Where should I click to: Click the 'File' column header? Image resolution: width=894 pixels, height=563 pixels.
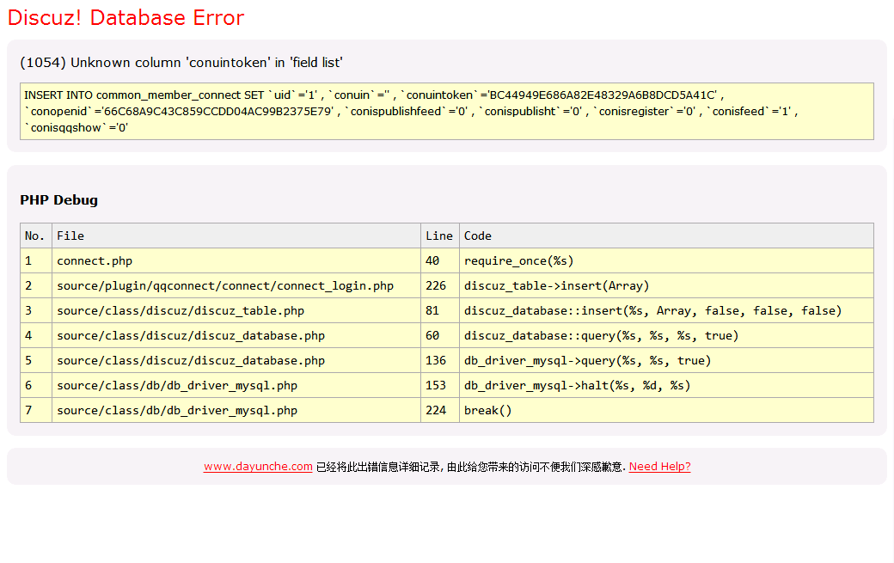coord(236,236)
